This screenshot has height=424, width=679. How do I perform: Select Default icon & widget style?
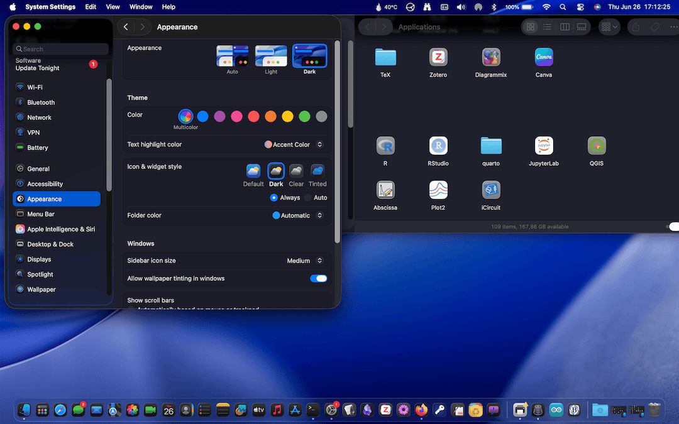253,171
